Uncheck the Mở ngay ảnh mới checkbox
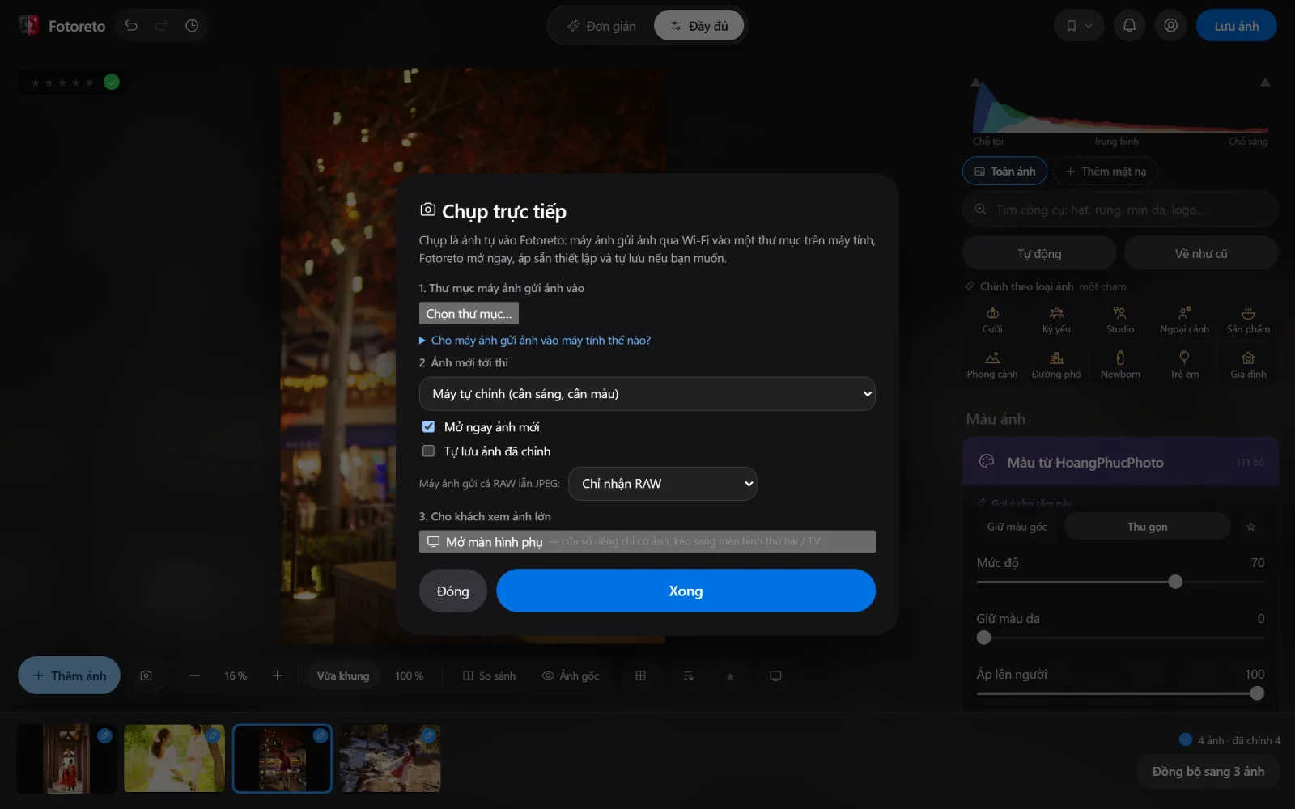 (x=428, y=426)
